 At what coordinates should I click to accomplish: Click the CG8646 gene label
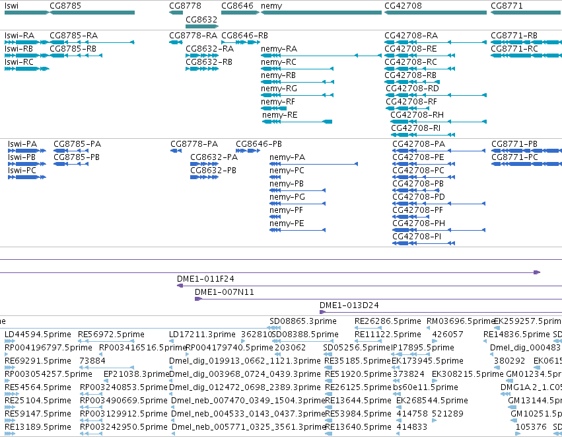point(237,6)
